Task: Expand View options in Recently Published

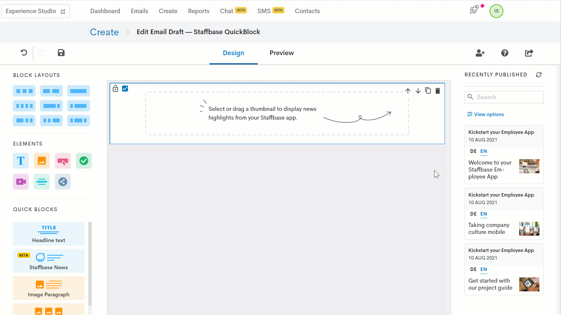Action: click(486, 114)
